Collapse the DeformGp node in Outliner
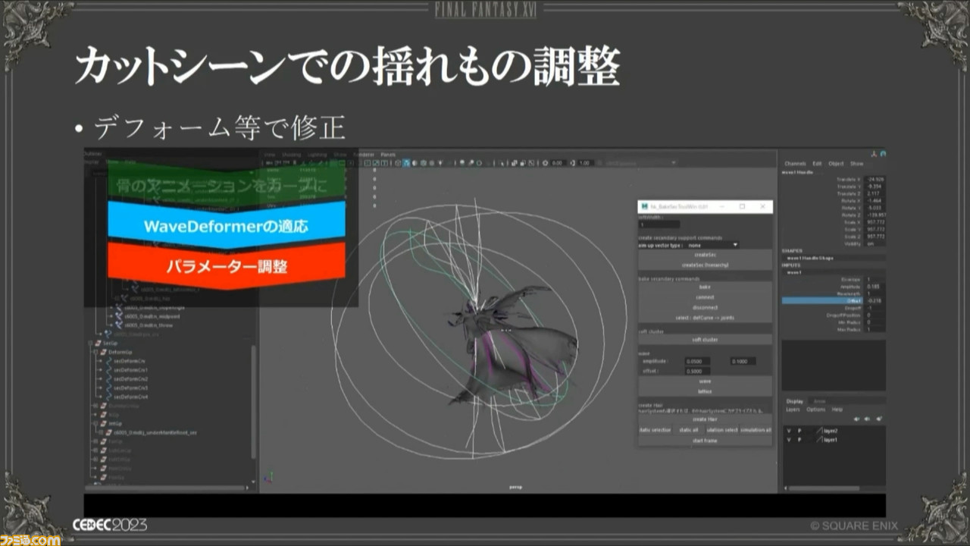Viewport: 970px width, 546px height. 95,352
